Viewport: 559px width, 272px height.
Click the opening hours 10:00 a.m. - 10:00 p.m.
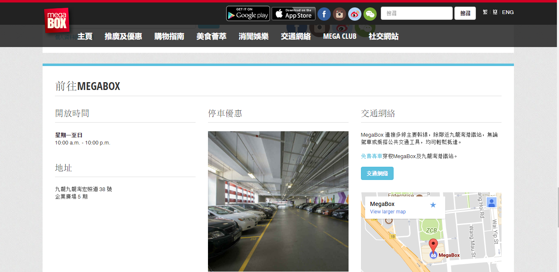83,143
